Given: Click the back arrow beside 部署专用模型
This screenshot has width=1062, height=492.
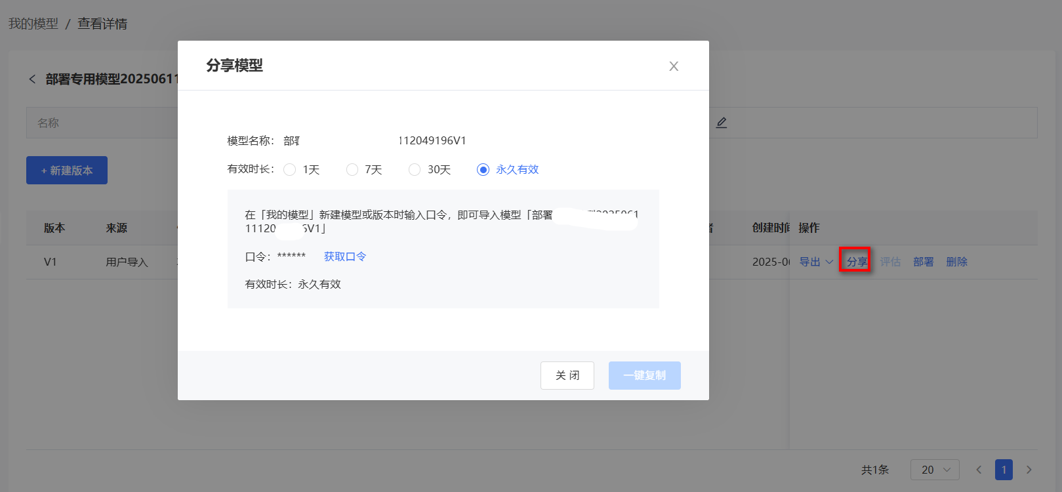Looking at the screenshot, I should 32,79.
